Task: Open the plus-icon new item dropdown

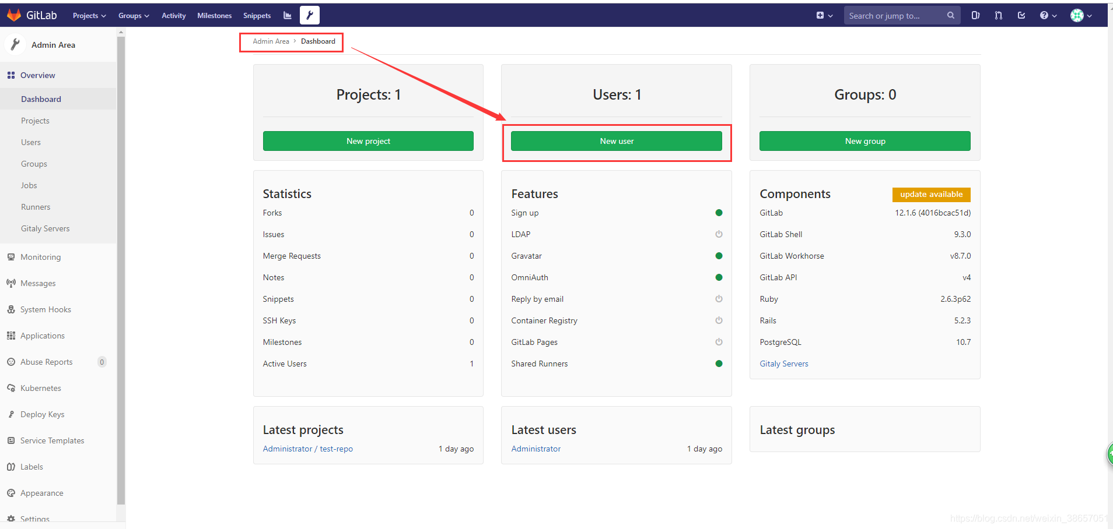Action: tap(824, 16)
